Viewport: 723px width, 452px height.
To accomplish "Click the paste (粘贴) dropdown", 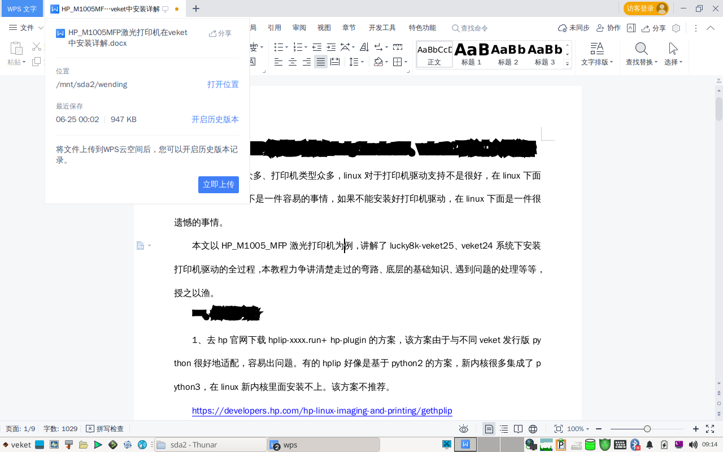I will tap(16, 62).
